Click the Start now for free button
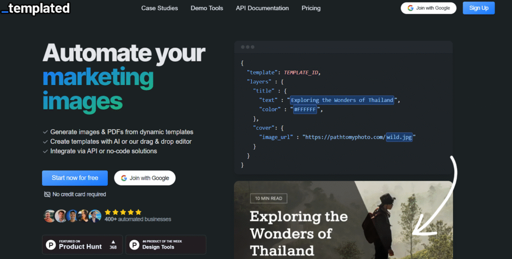The image size is (512, 259). 74,177
